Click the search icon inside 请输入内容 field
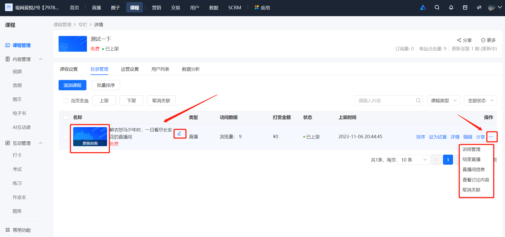 [x=418, y=101]
